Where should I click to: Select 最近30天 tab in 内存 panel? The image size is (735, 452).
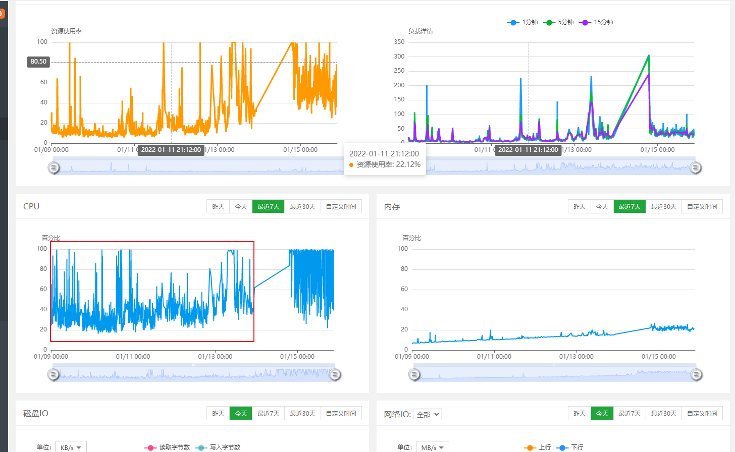click(664, 206)
